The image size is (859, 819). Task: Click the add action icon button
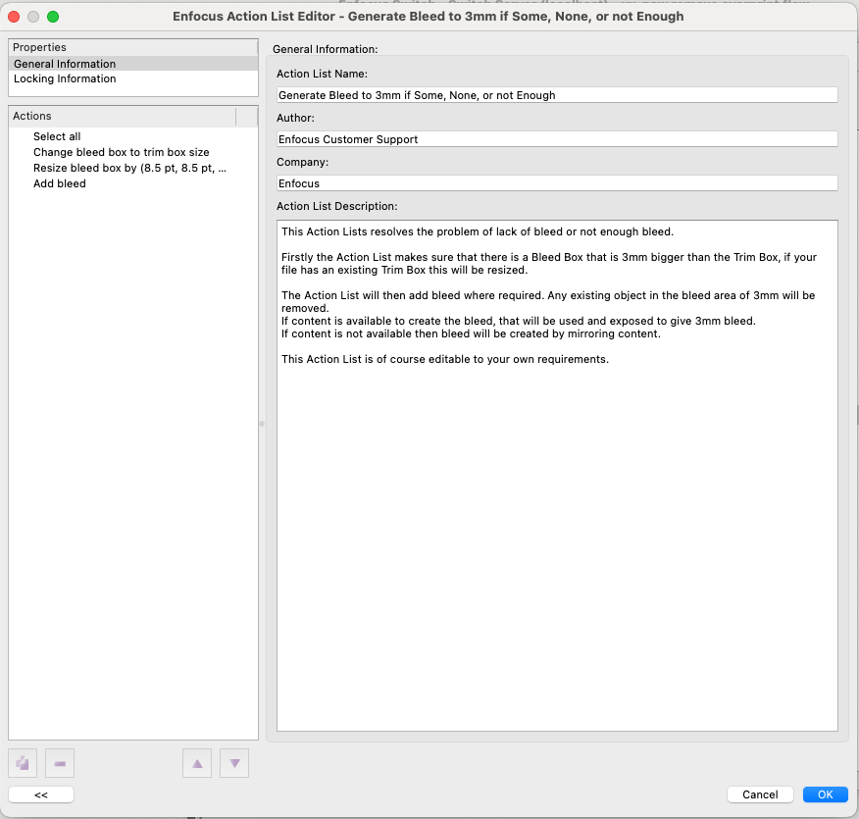tap(23, 763)
